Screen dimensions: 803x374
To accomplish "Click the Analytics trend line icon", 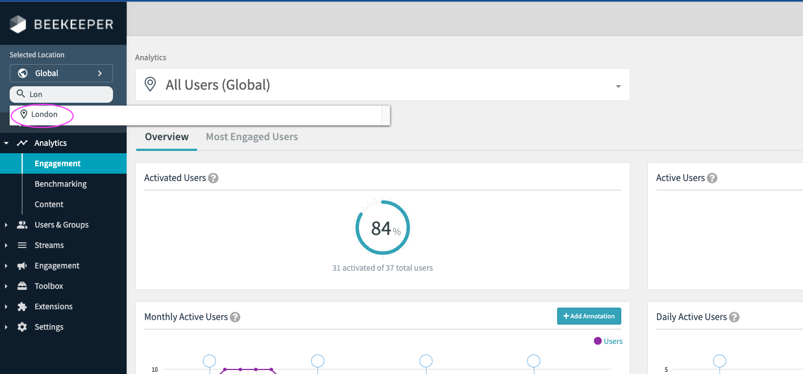I will 22,143.
